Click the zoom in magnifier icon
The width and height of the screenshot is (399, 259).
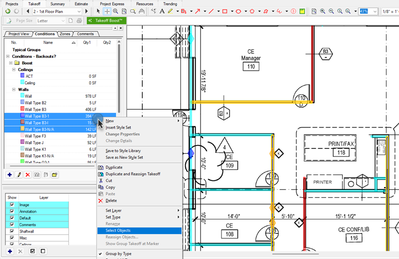click(323, 11)
